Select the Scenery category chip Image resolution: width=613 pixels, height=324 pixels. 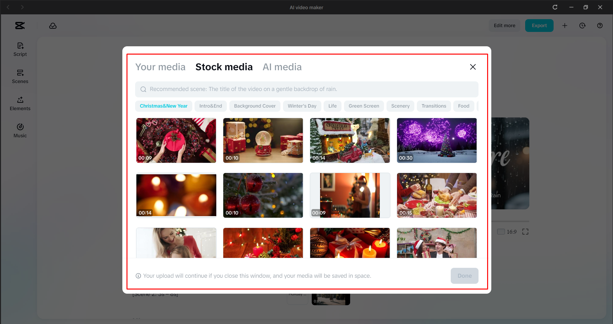(x=400, y=106)
